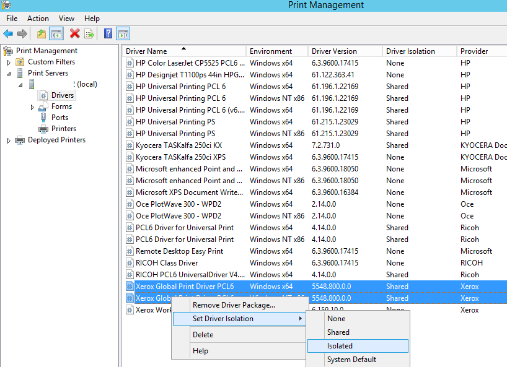507x367 pixels.
Task: Click the Back arrow toolbar icon
Action: point(8,33)
